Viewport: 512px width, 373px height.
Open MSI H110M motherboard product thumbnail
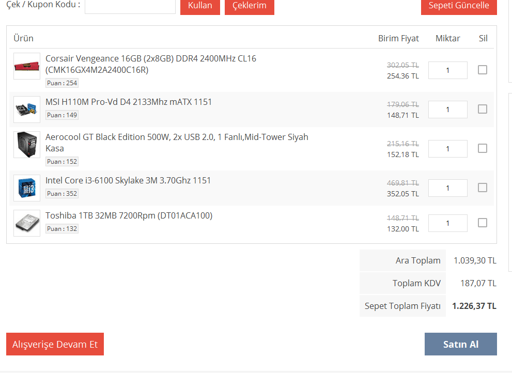point(27,110)
